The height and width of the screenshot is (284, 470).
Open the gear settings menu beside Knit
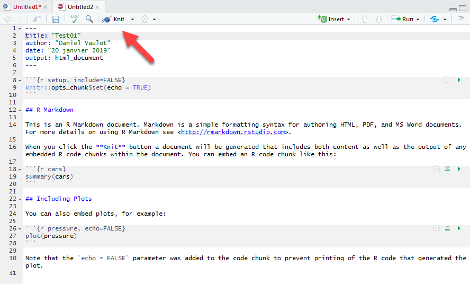point(145,19)
